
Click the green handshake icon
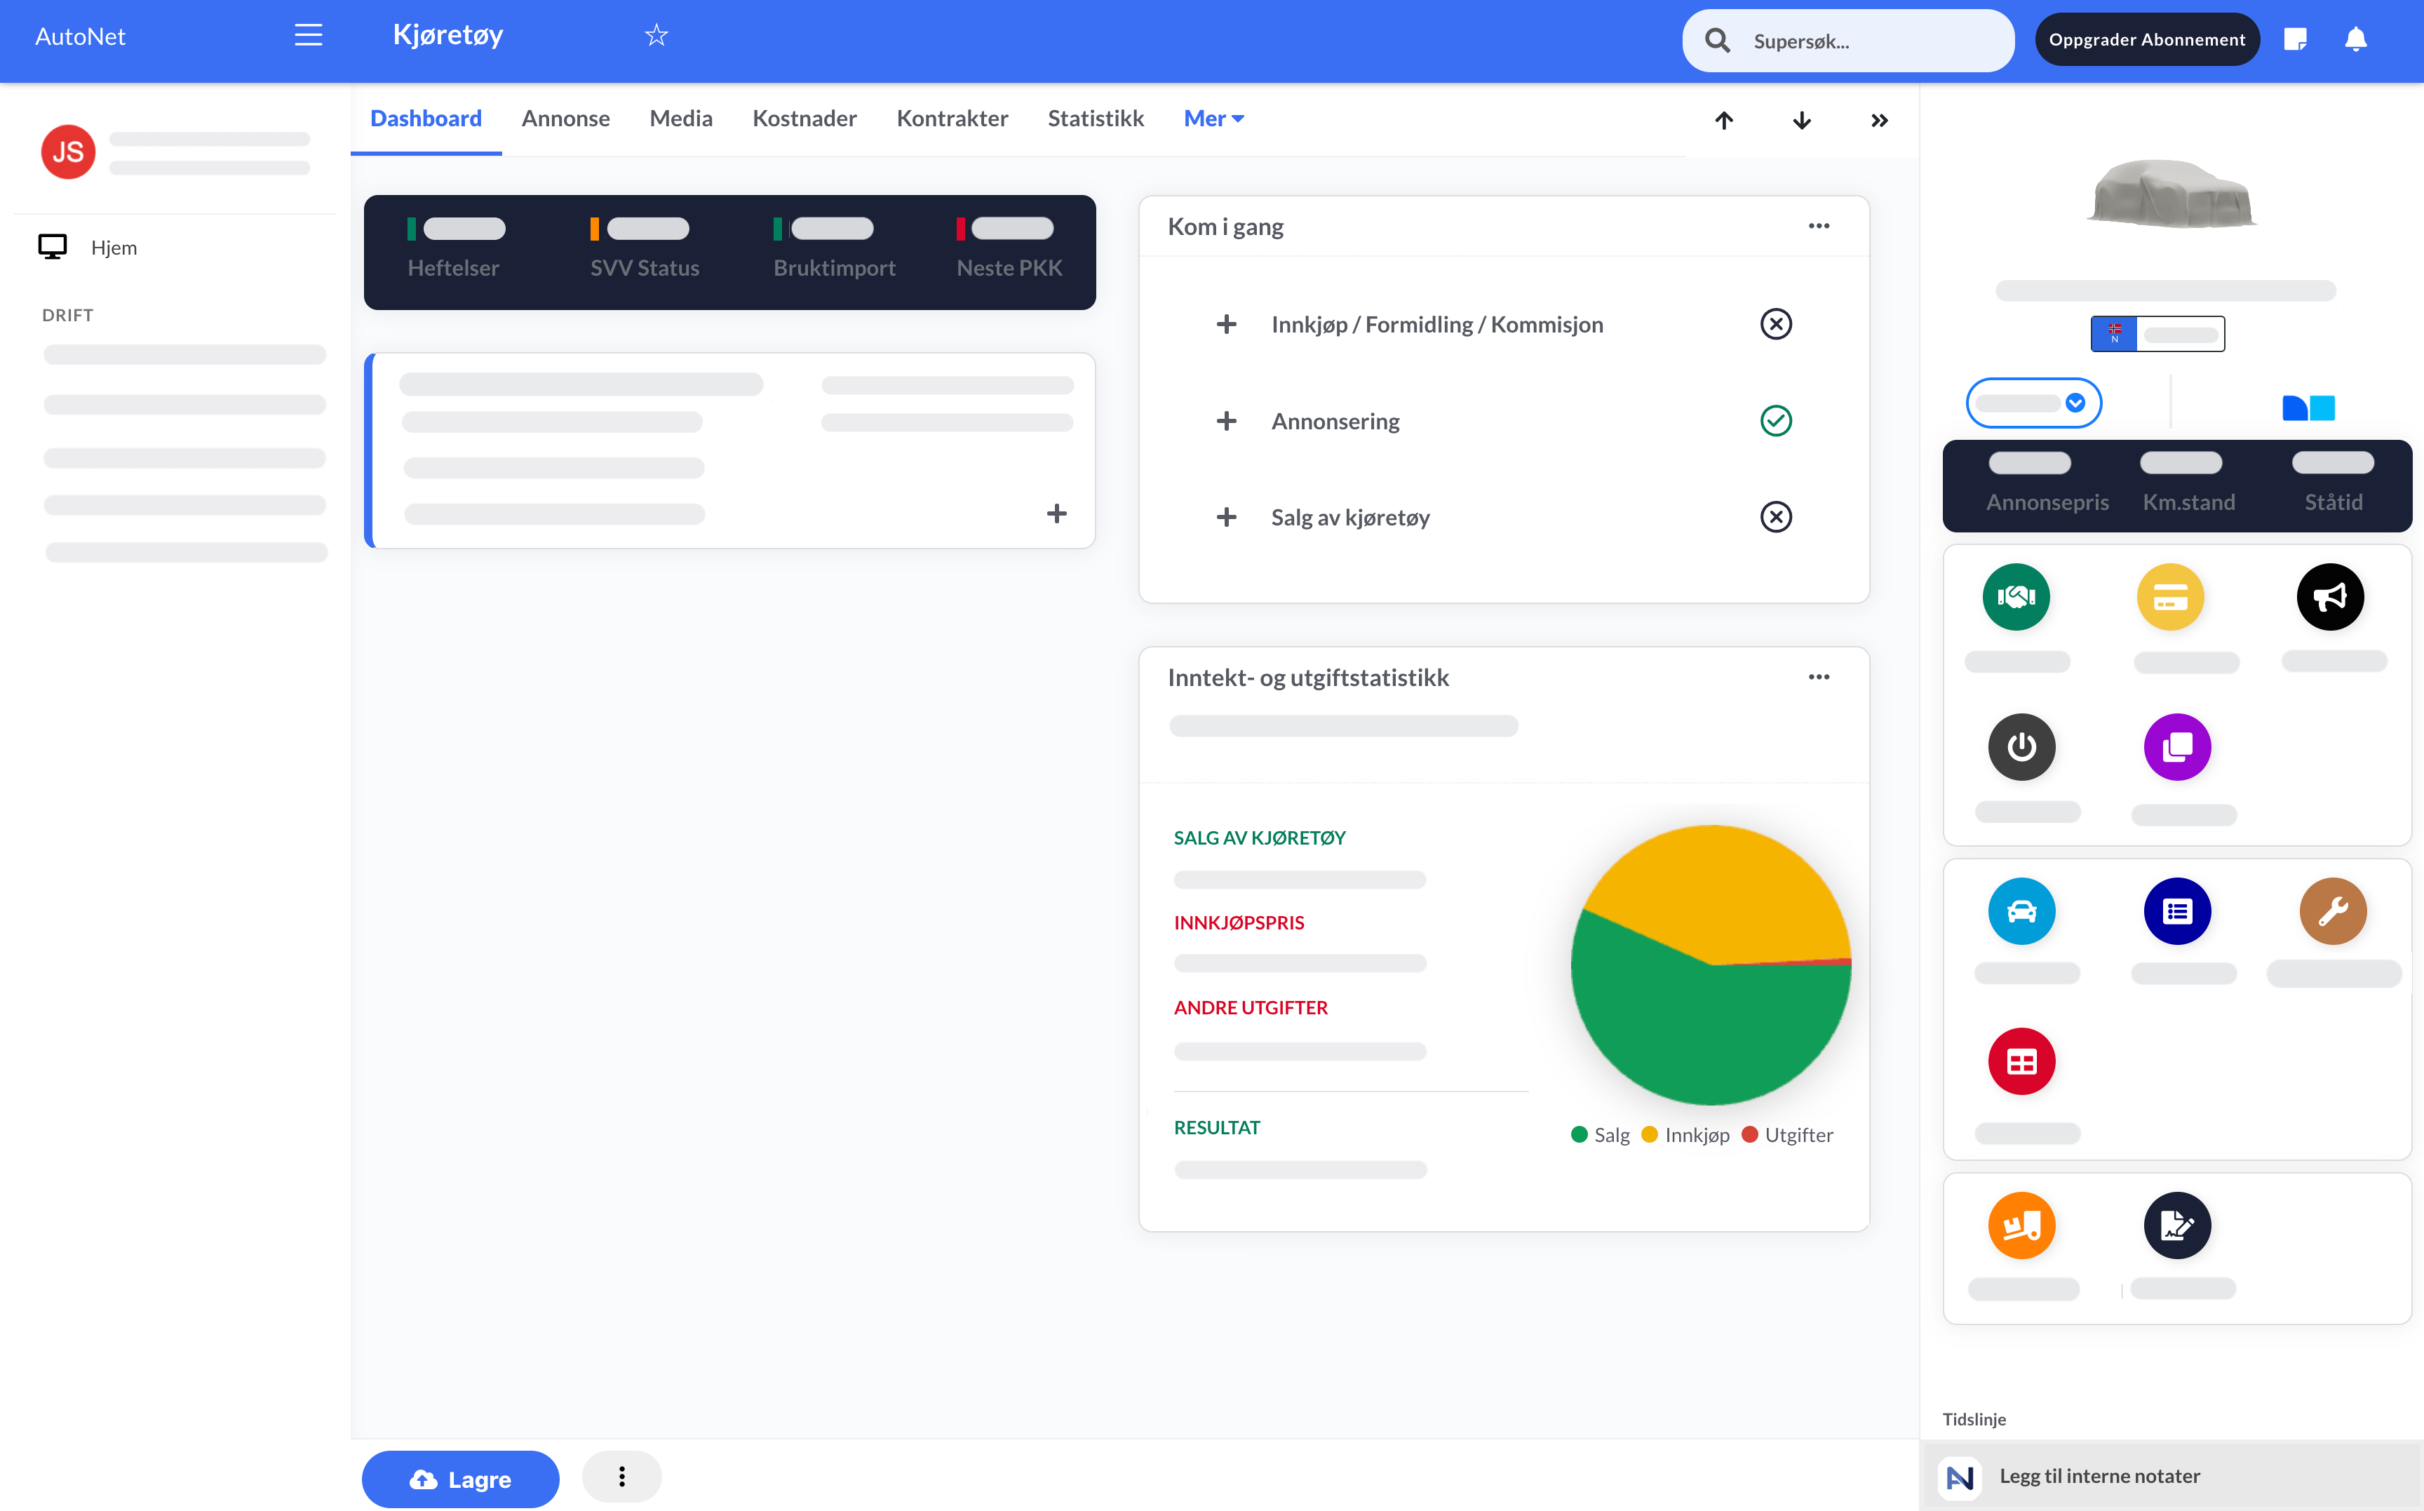pyautogui.click(x=2015, y=596)
